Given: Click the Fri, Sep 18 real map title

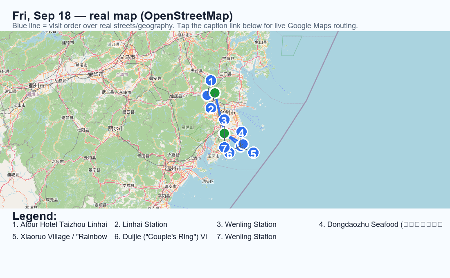Looking at the screenshot, I should point(123,16).
